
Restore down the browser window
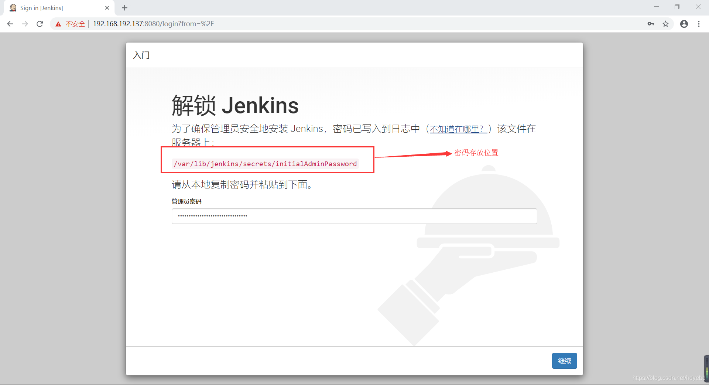click(677, 7)
